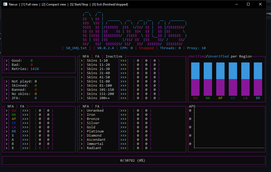The height and width of the screenshot is (172, 271).
Task: Click the Skins 31-40 row
Action: pyautogui.click(x=119, y=73)
